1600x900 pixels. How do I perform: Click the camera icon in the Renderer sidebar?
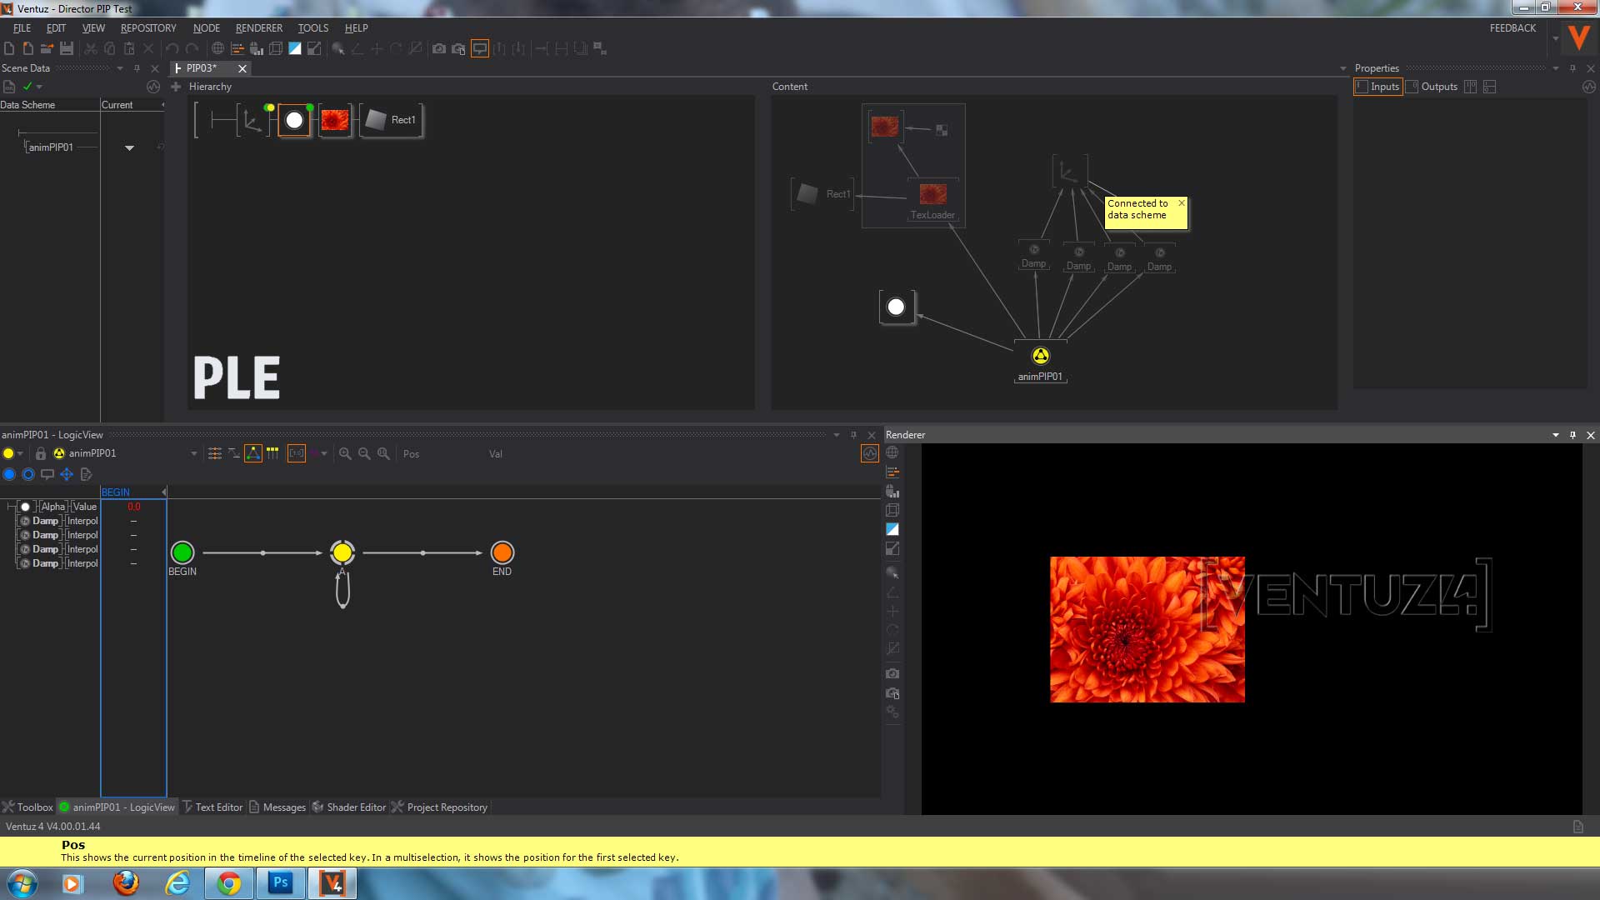tap(892, 673)
